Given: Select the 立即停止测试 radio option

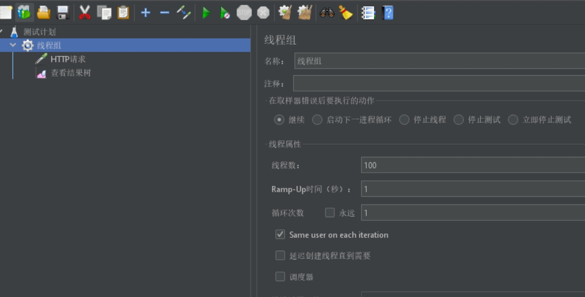Looking at the screenshot, I should [x=513, y=120].
